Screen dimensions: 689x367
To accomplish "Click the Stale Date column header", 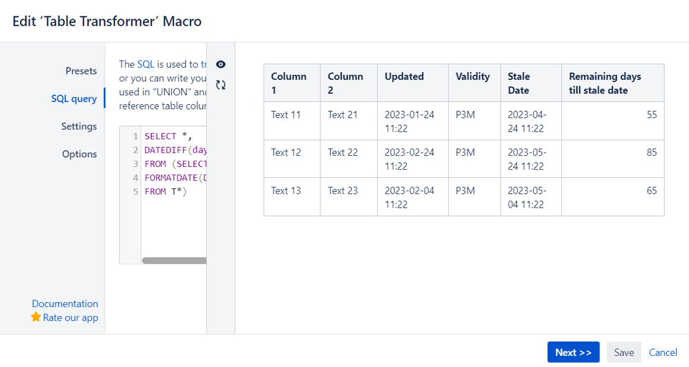I will point(519,83).
